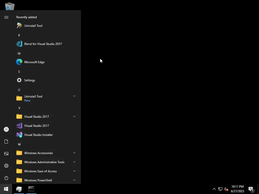
Task: Click the Windows PowerShell folder icon
Action: pyautogui.click(x=19, y=180)
